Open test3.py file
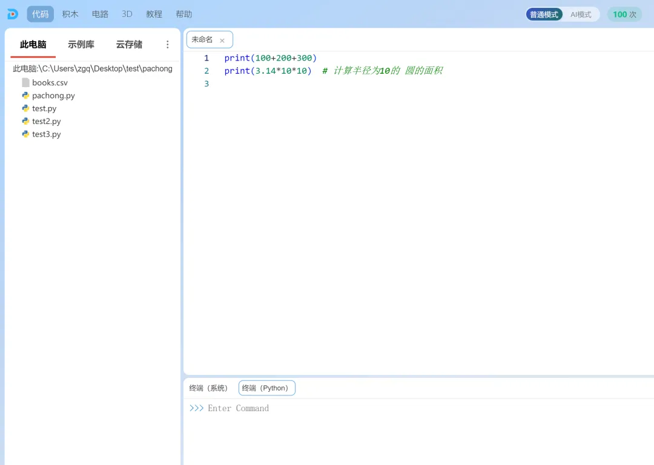Image resolution: width=654 pixels, height=465 pixels. pyautogui.click(x=46, y=134)
